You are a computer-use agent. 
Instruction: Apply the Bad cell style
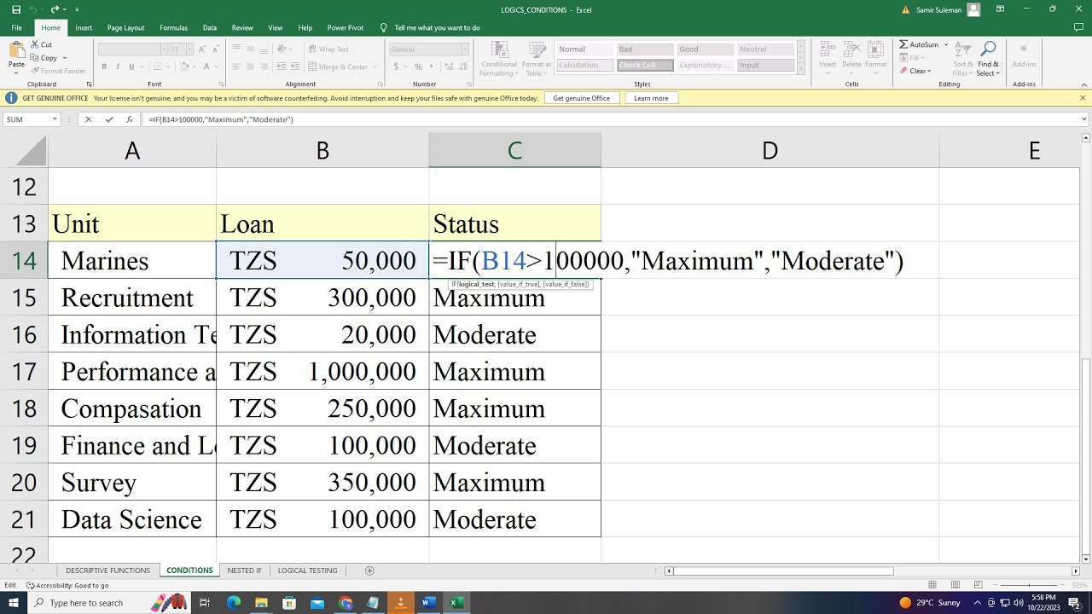[645, 49]
